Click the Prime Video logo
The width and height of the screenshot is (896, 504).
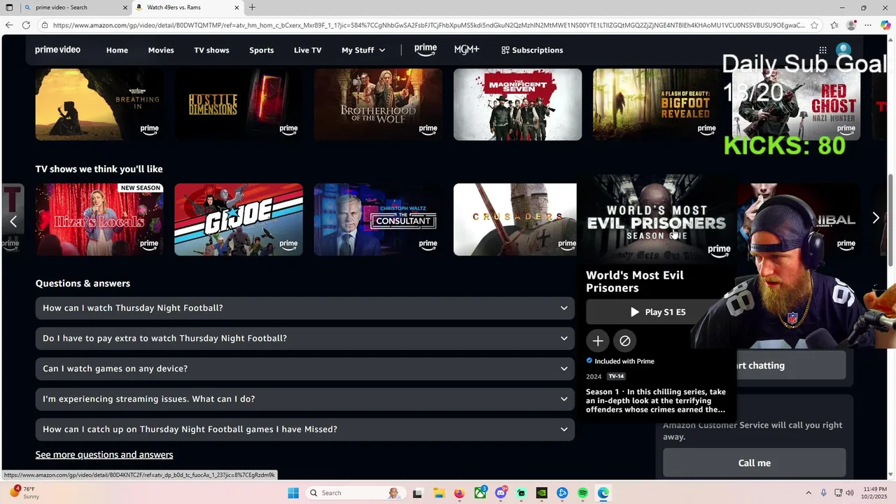tap(57, 50)
